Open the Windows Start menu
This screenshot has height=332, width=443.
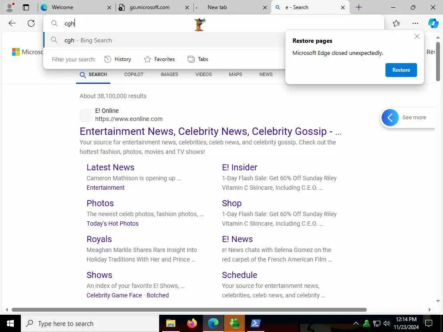pyautogui.click(x=10, y=323)
